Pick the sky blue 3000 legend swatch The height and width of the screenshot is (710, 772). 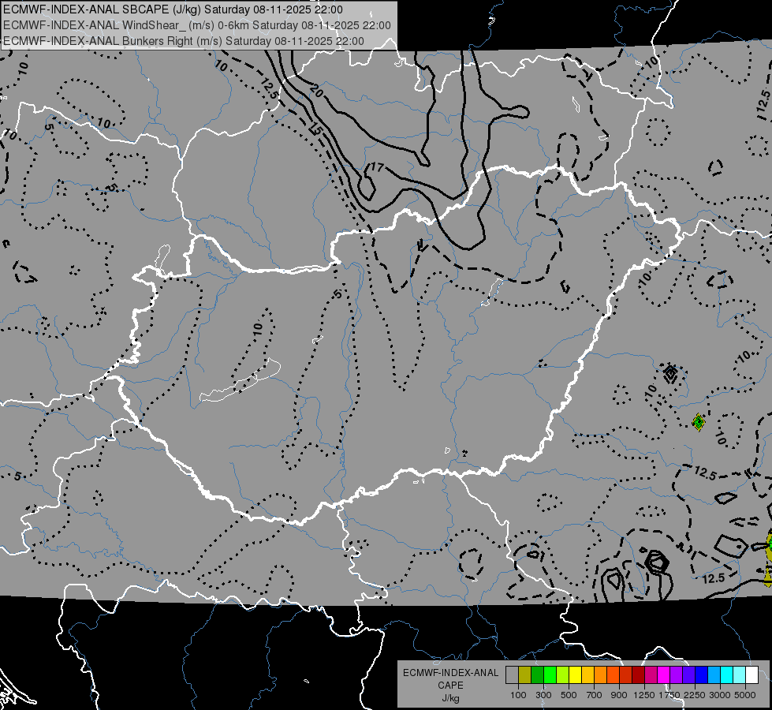tap(714, 674)
